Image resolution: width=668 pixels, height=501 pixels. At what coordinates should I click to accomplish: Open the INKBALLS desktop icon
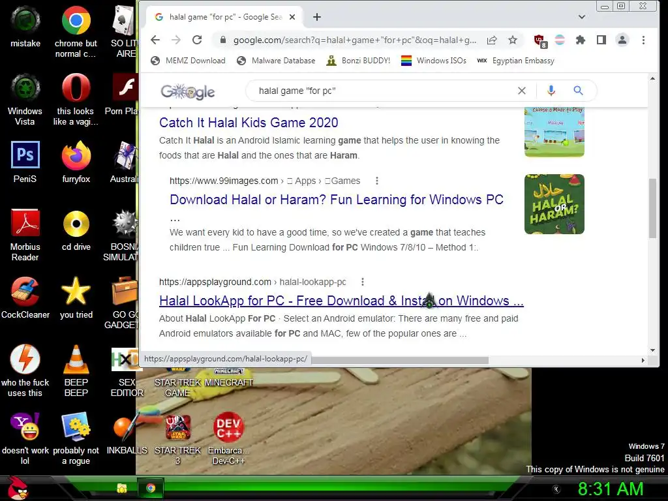pos(127,433)
